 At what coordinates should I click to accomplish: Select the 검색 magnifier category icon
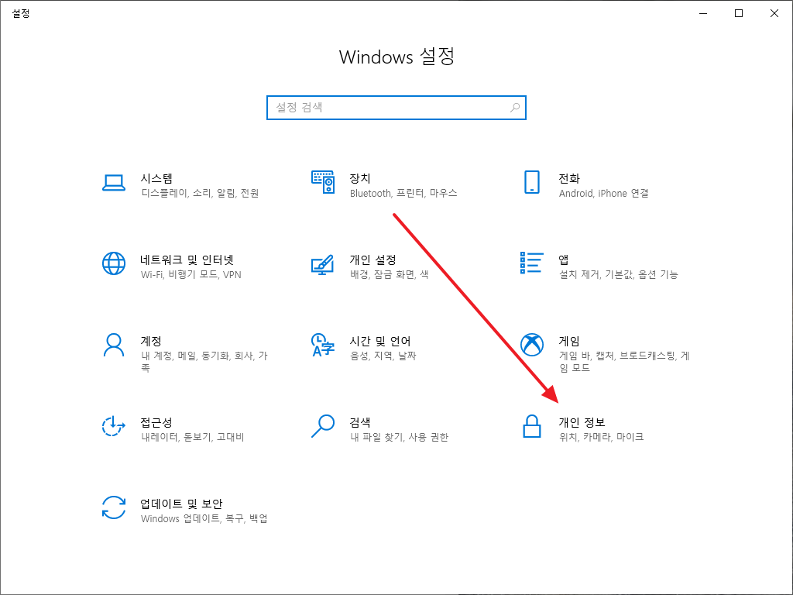click(x=323, y=426)
